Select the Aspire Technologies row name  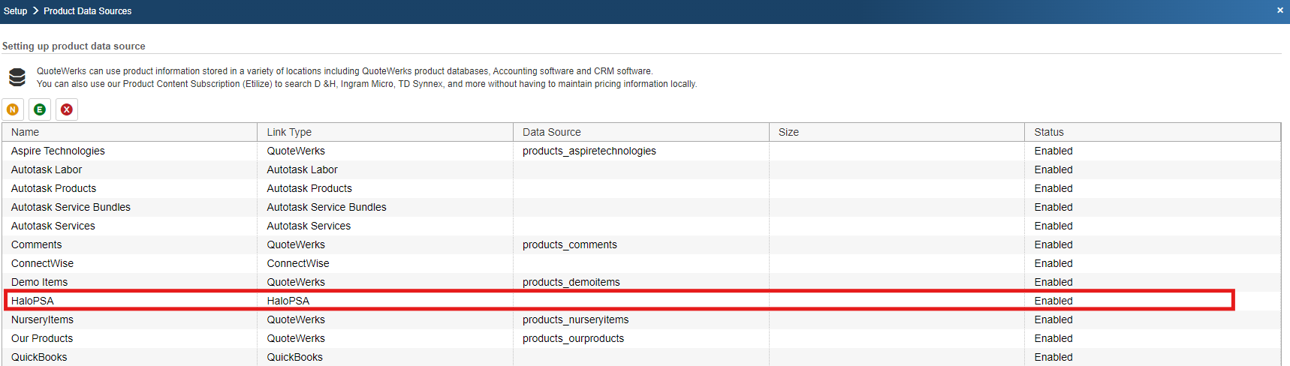58,151
